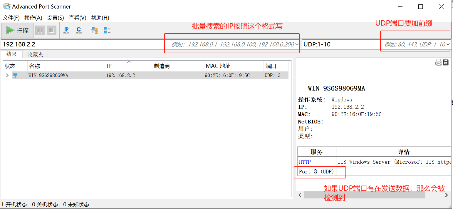
Task: Switch to the 结果 tab
Action: pos(12,54)
